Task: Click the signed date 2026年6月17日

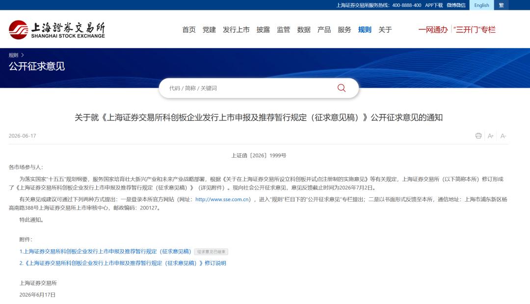Action: coord(37,295)
